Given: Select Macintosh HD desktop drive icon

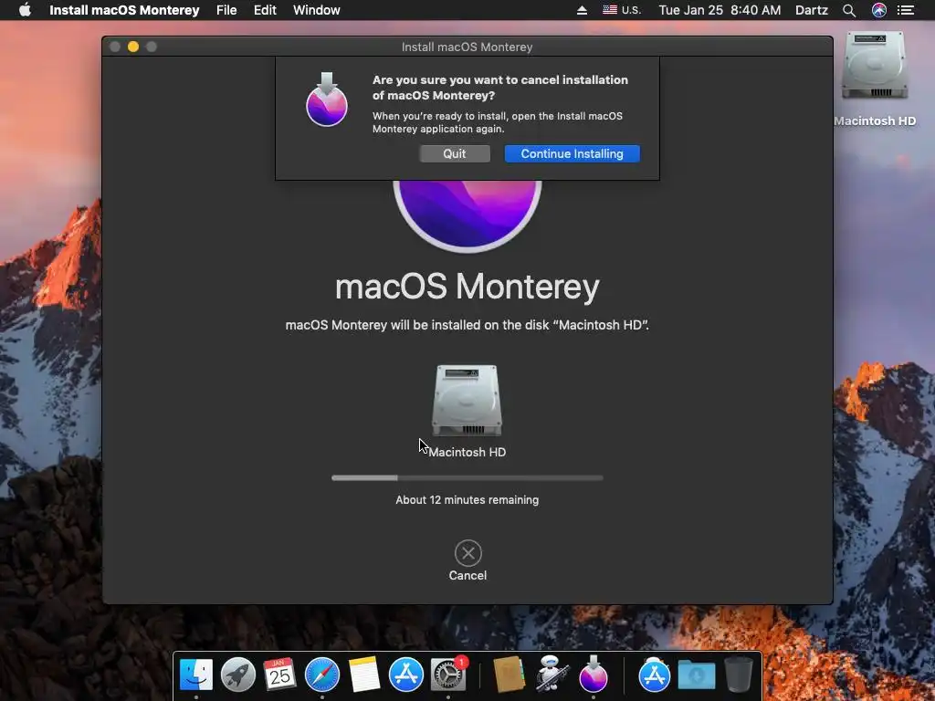Looking at the screenshot, I should pyautogui.click(x=875, y=67).
